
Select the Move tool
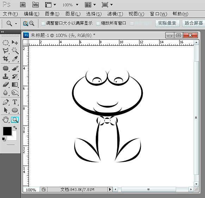pyautogui.click(x=15, y=43)
